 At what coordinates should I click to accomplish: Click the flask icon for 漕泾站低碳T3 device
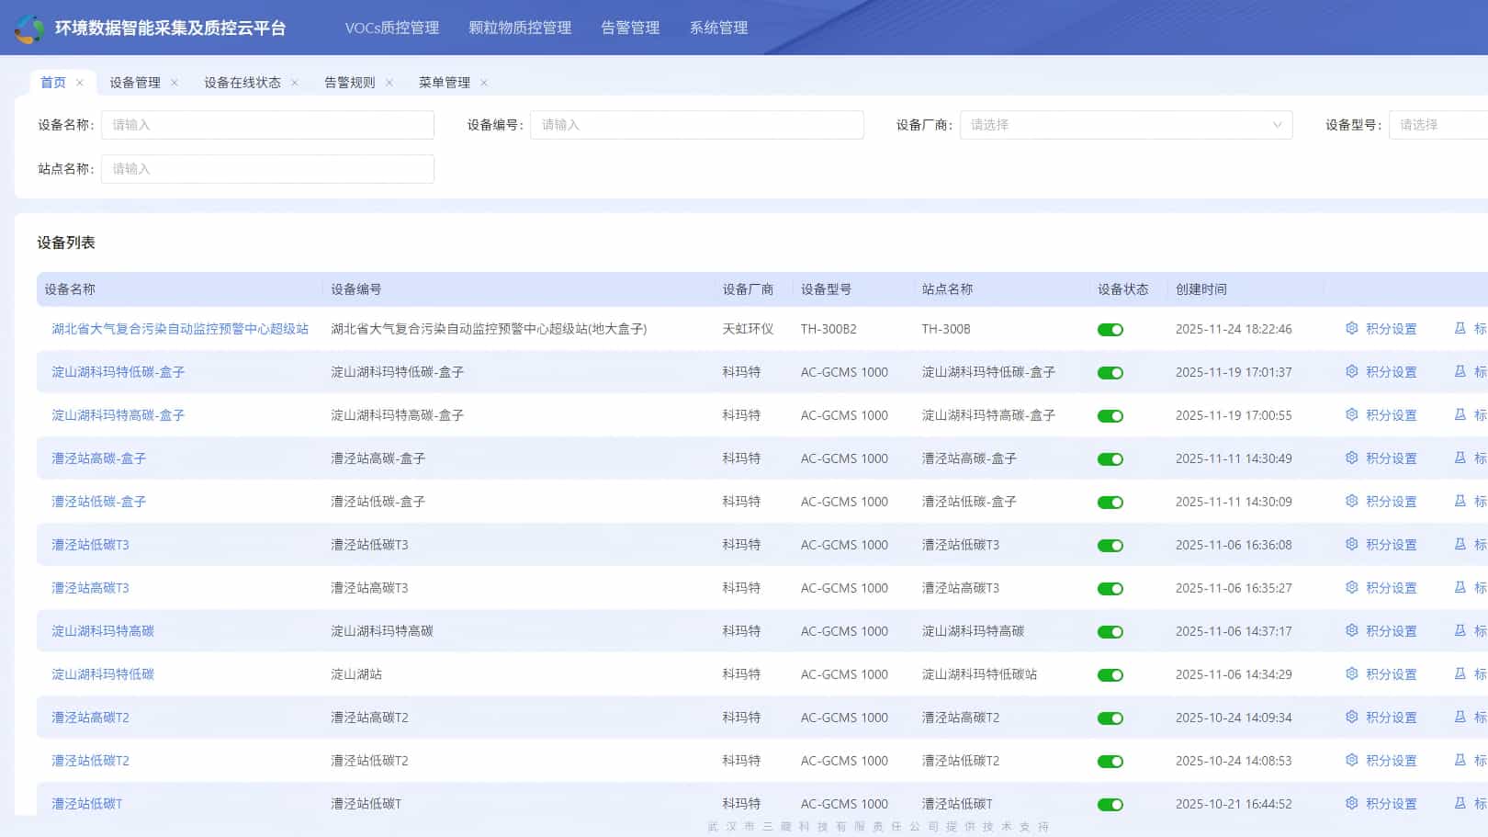tap(1460, 545)
